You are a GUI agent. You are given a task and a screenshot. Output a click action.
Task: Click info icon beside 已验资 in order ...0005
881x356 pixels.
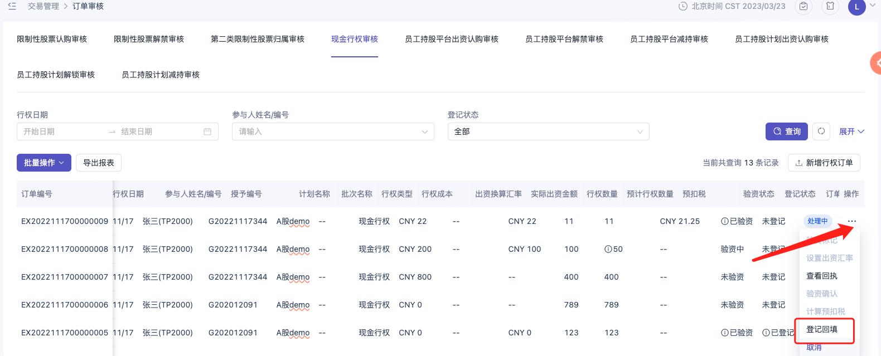(x=725, y=333)
